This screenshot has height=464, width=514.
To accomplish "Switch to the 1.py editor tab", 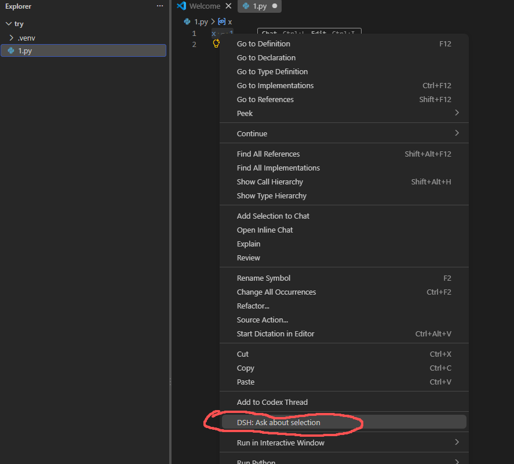I will pos(259,6).
